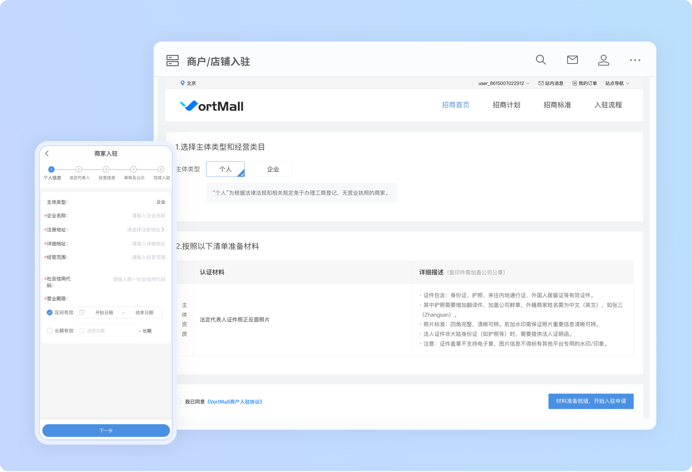The image size is (692, 472).
Task: Check the VortMall agreement checkbox
Action: (178, 401)
